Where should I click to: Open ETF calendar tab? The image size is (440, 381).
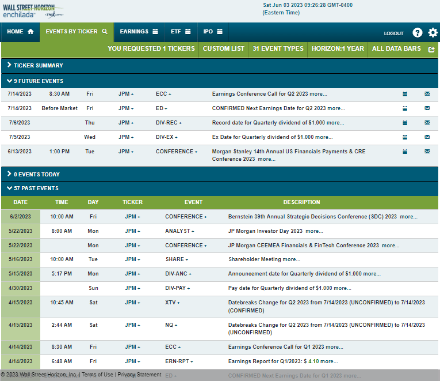[181, 32]
